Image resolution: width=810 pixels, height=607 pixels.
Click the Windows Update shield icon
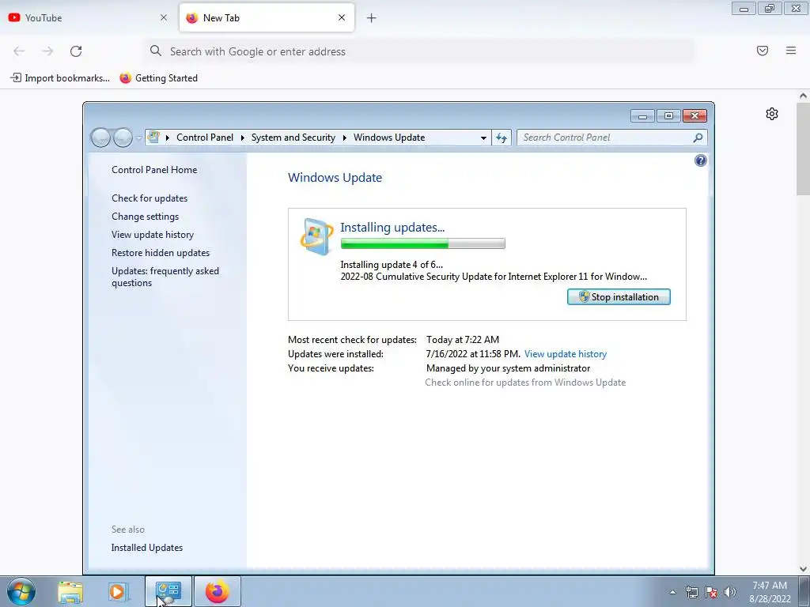[316, 237]
